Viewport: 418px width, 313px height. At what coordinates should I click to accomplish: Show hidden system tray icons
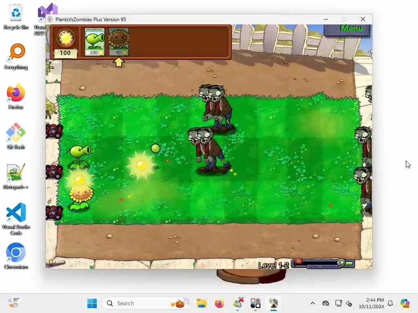click(x=313, y=303)
